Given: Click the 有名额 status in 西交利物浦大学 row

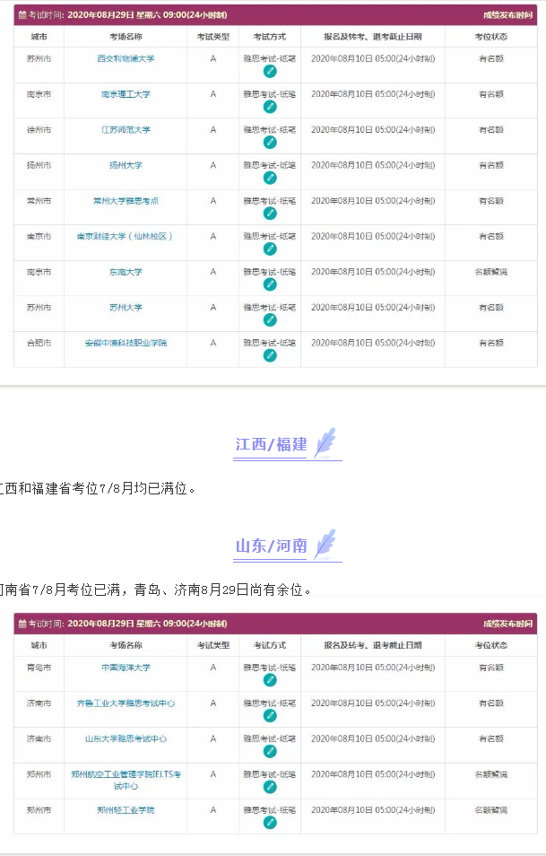Looking at the screenshot, I should click(491, 58).
